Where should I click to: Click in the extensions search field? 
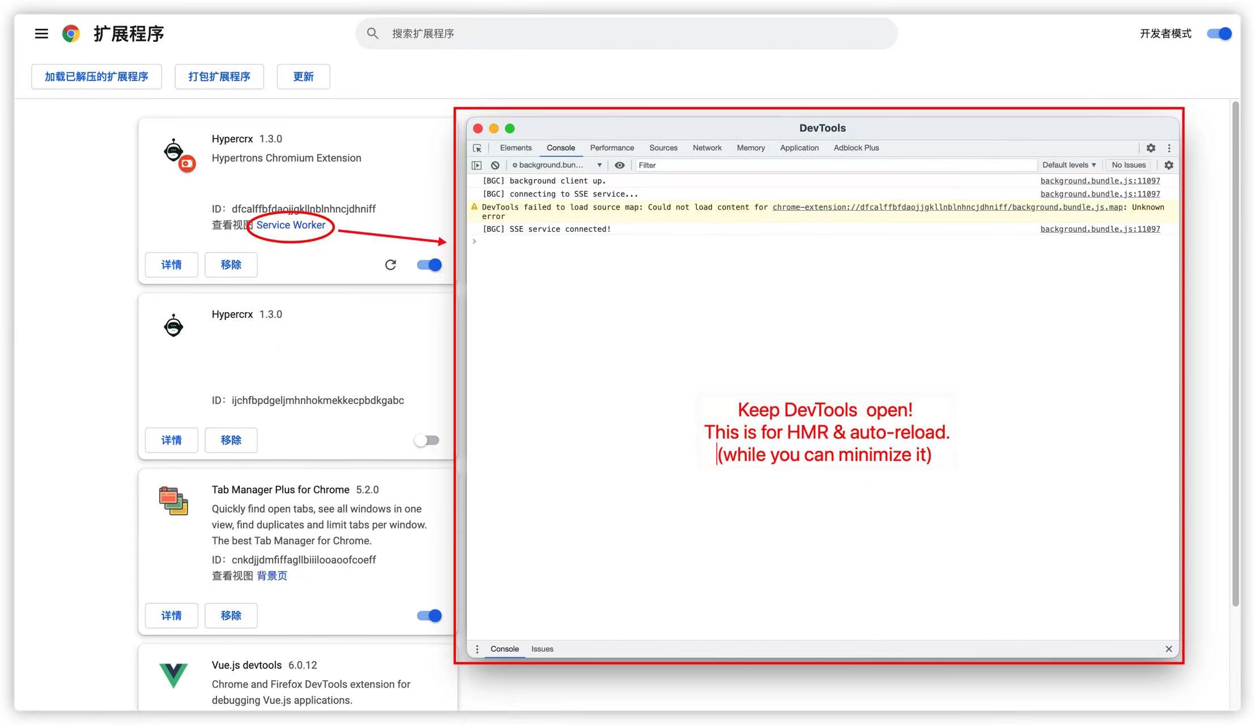pyautogui.click(x=626, y=33)
